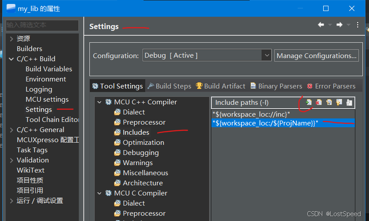Select Settings under C/C++ Build

pos(39,110)
